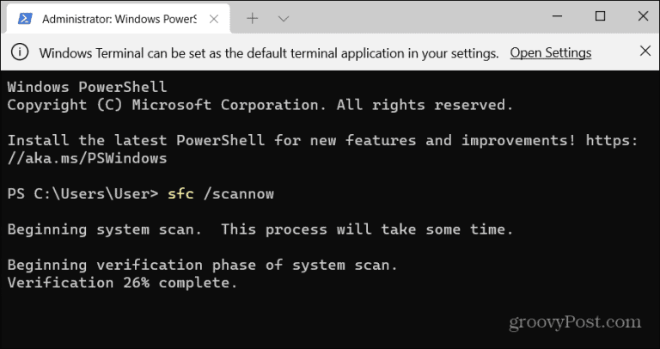Click the default terminal application message text
Viewport: 660px width, 349px height.
pos(269,53)
